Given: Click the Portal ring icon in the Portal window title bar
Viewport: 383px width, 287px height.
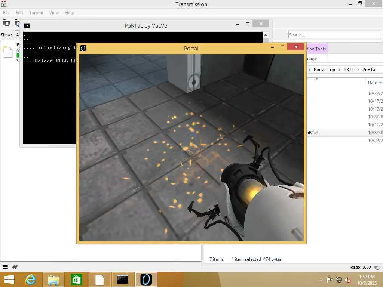Looking at the screenshot, I should click(x=83, y=48).
